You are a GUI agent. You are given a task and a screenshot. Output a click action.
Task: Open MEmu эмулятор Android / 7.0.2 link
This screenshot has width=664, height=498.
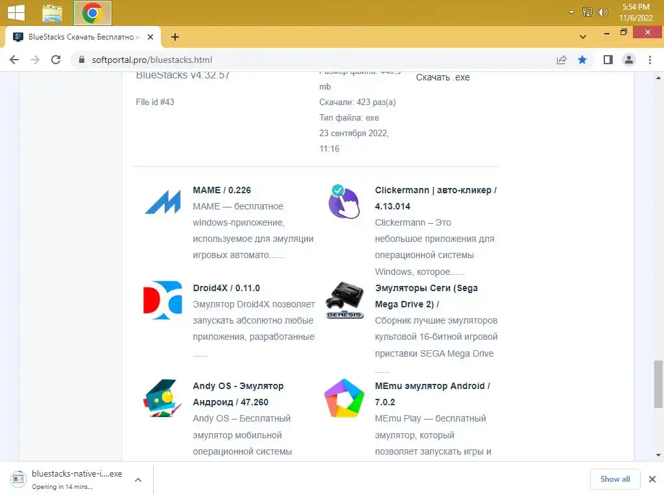tap(433, 394)
